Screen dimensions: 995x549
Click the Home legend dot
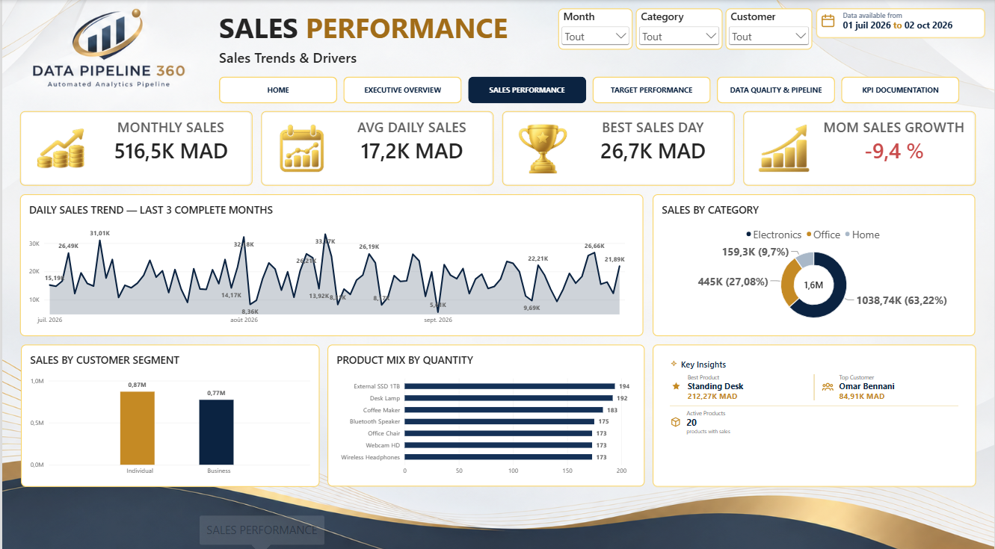pyautogui.click(x=847, y=235)
